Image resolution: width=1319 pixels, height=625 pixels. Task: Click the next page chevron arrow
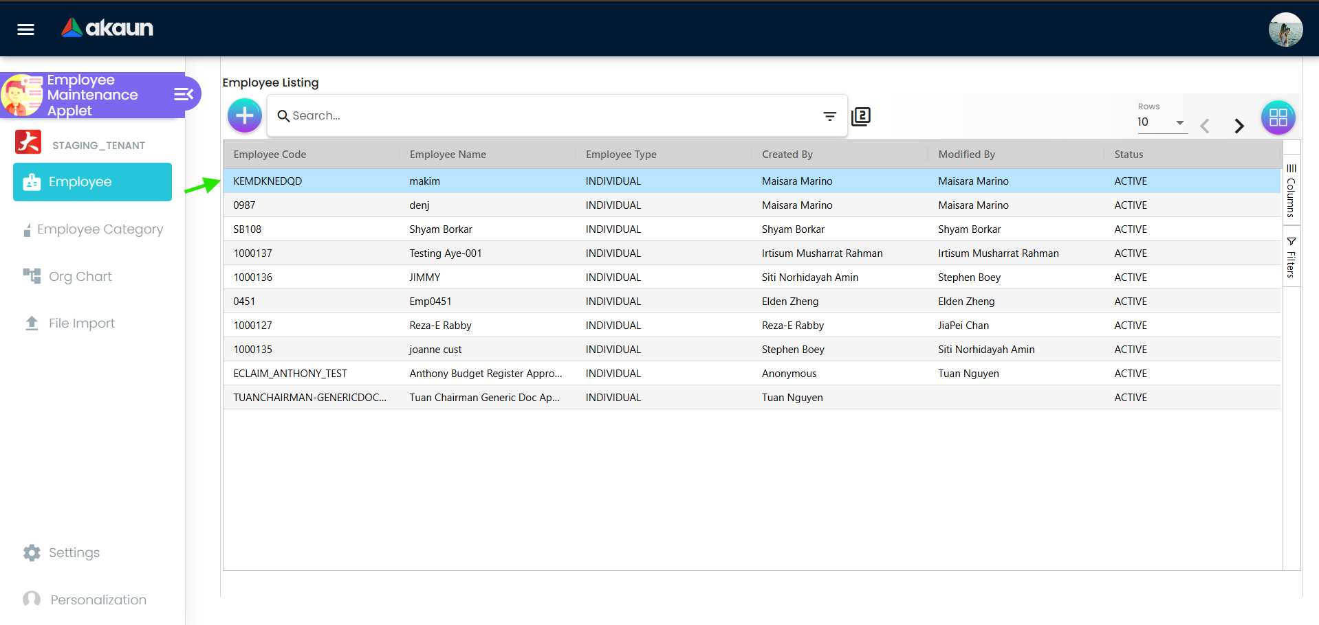[x=1239, y=126]
